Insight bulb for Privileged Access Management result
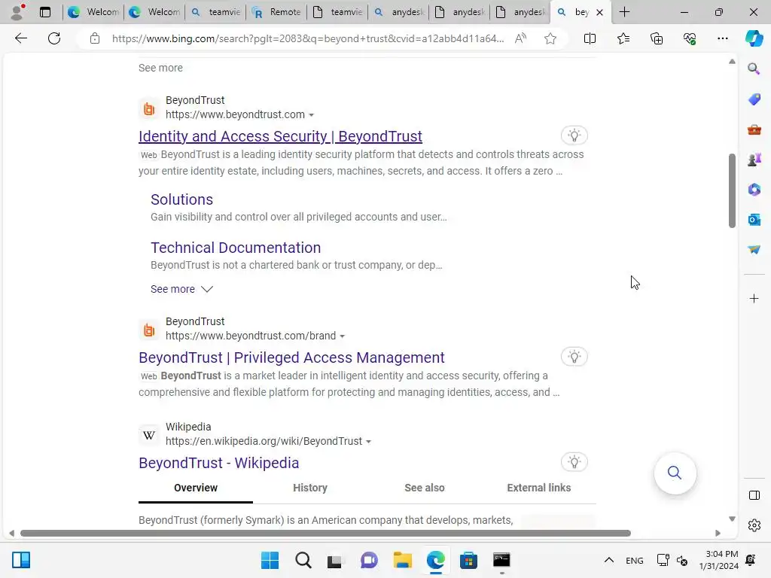771x578 pixels. 574,357
